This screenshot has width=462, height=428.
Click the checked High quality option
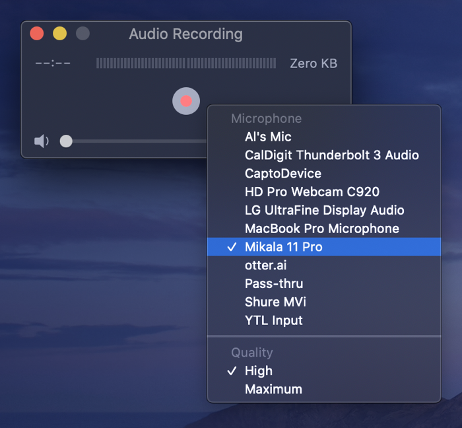[x=258, y=371]
